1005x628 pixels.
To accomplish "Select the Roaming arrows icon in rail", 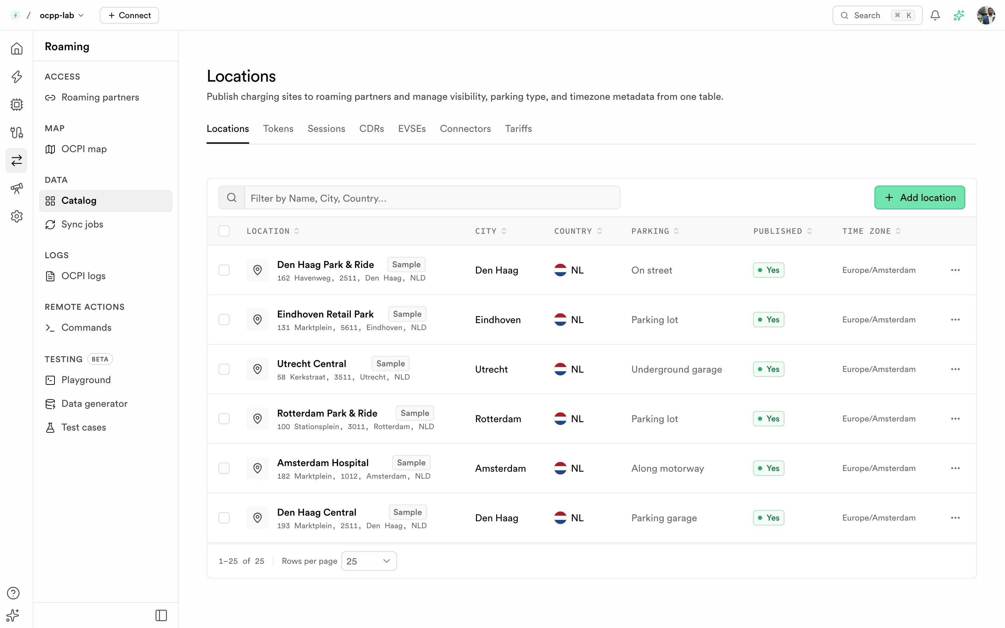I will coord(17,160).
